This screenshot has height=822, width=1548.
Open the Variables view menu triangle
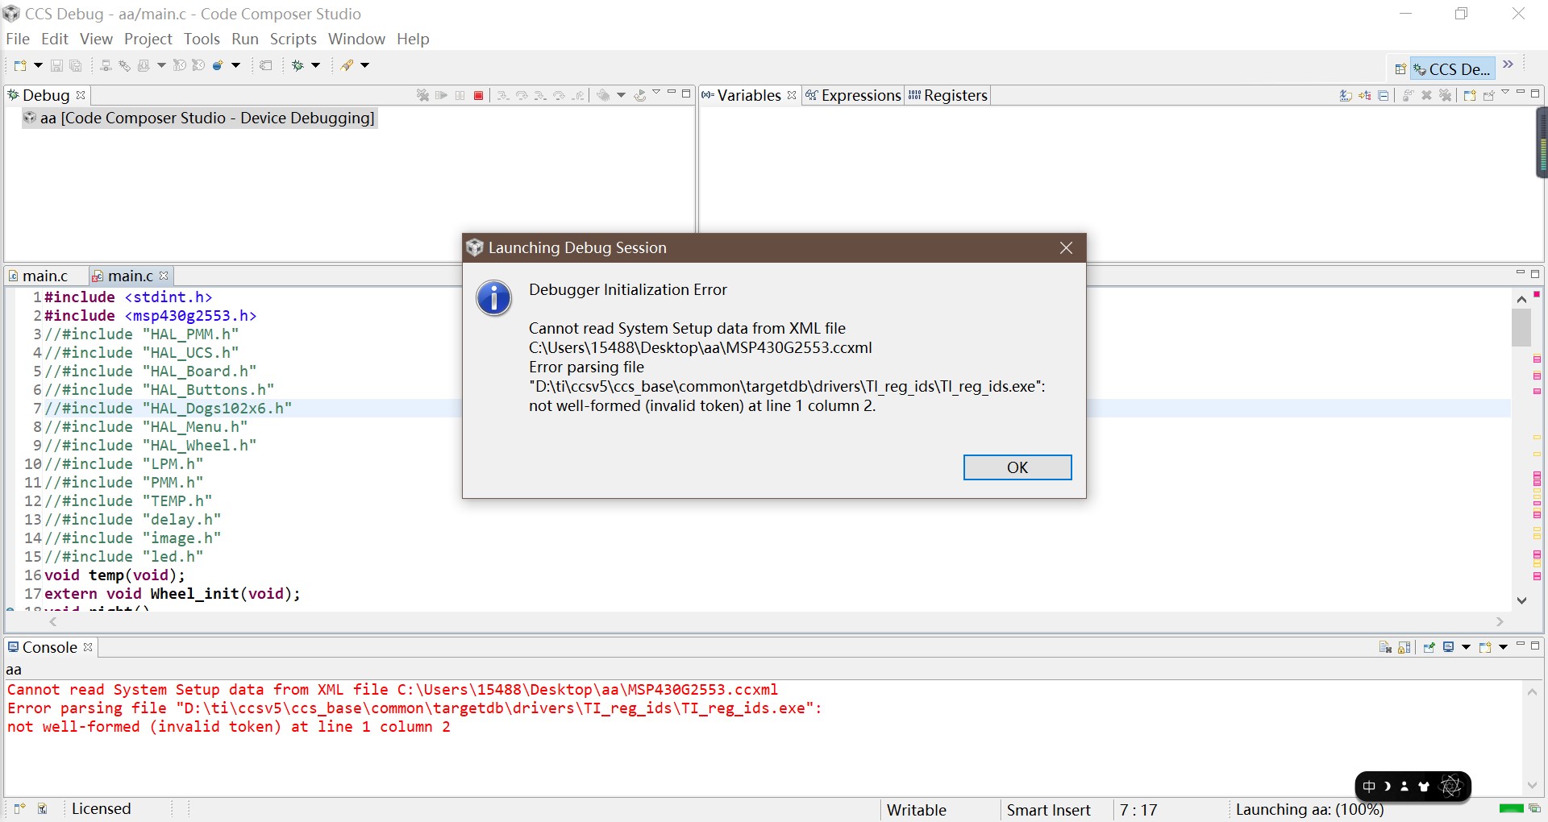(1505, 93)
